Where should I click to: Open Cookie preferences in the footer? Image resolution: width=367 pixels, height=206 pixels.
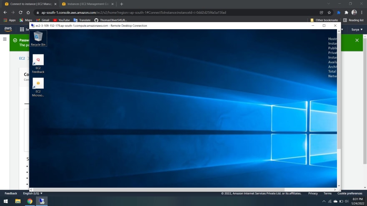[x=349, y=194]
